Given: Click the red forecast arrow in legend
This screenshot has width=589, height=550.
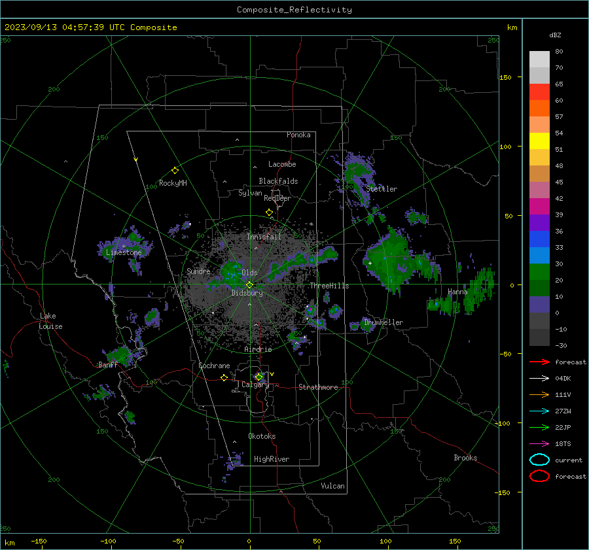Looking at the screenshot, I should (539, 362).
